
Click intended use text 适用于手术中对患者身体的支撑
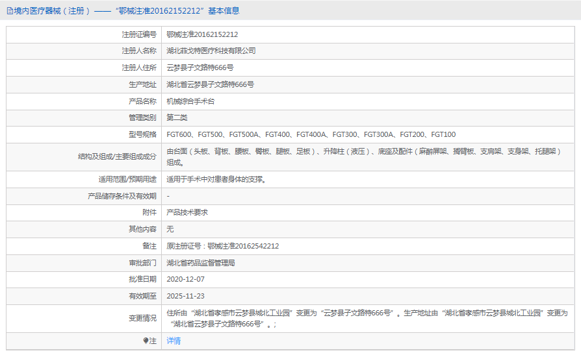click(216, 180)
